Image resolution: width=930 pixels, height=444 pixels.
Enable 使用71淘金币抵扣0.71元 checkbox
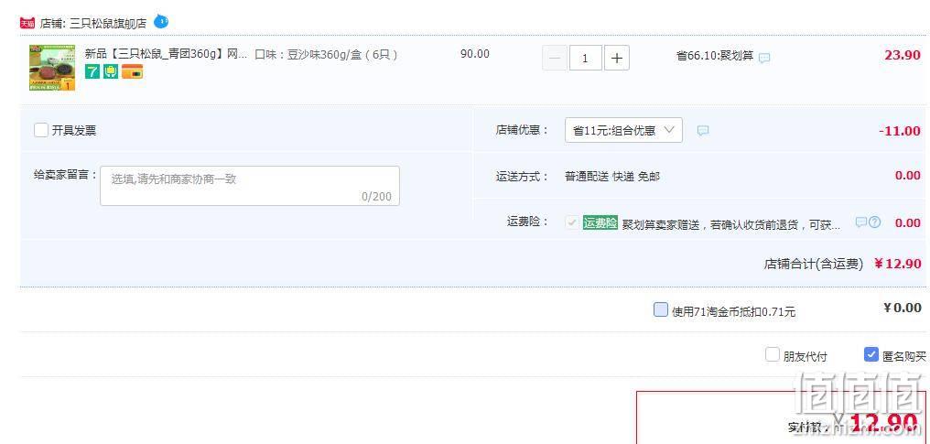660,309
